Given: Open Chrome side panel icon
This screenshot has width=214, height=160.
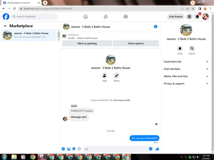Looking at the screenshot, I should [199, 9].
